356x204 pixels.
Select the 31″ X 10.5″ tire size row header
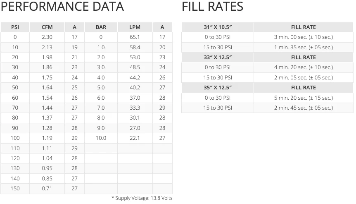tap(218, 27)
